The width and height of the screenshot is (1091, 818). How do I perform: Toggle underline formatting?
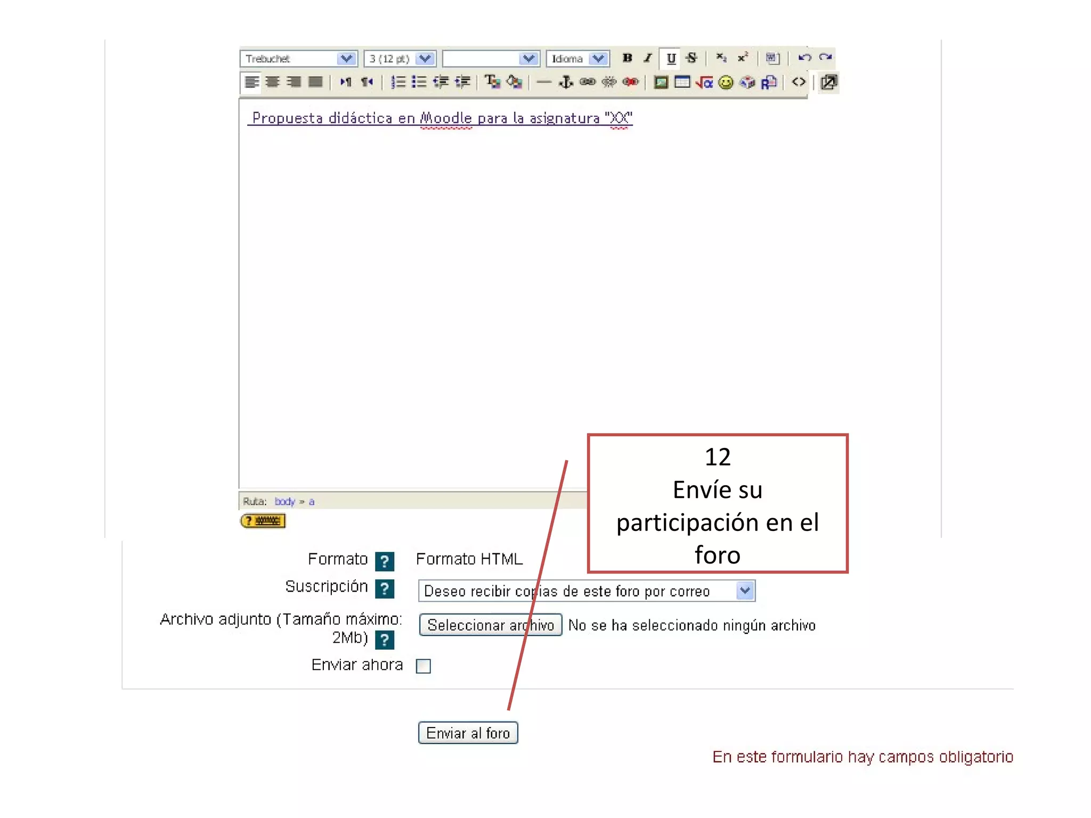click(671, 58)
